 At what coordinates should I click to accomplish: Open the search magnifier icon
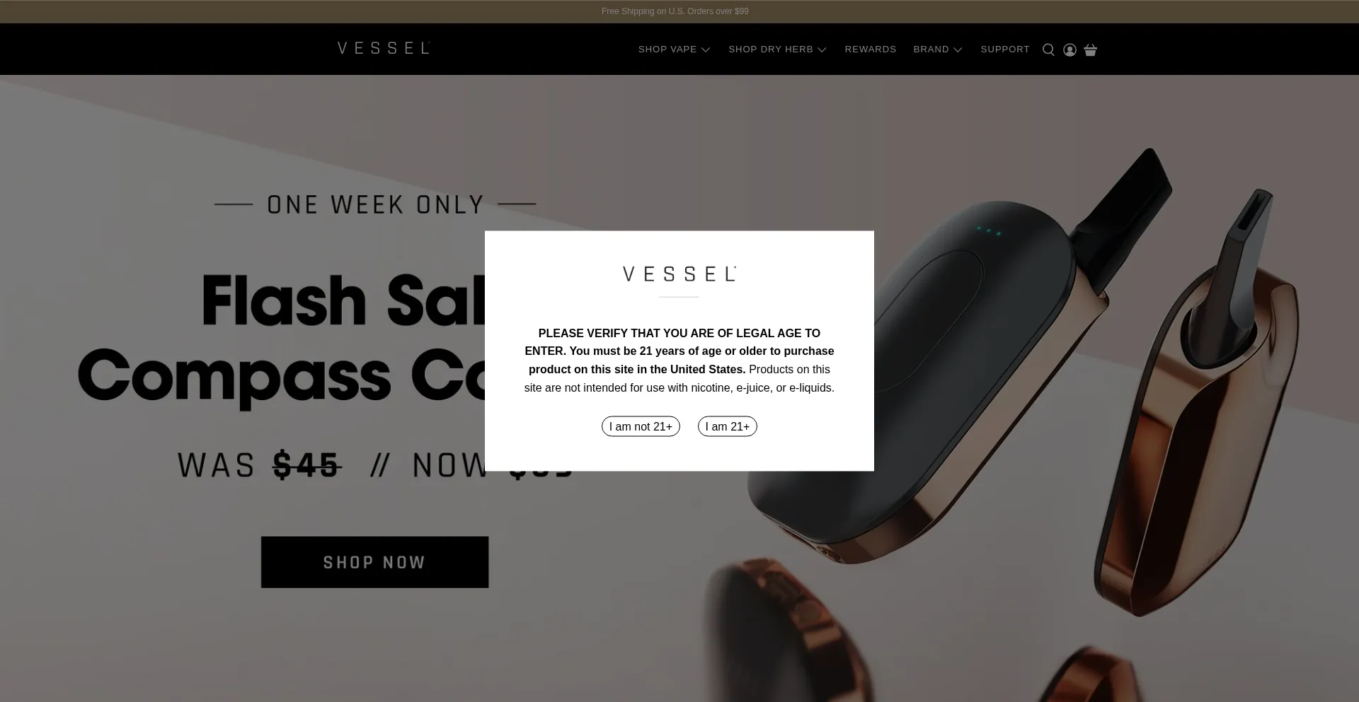point(1048,49)
